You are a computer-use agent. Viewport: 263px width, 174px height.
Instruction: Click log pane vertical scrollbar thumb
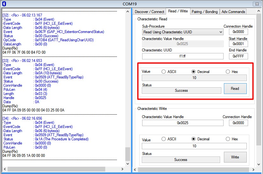click(128, 154)
